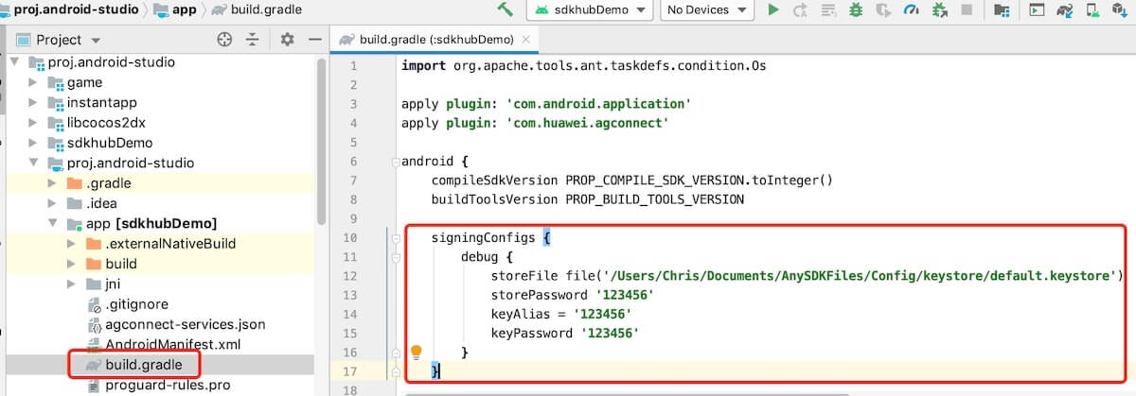Open the AVD Manager icon
The image size is (1136, 396).
(1092, 9)
